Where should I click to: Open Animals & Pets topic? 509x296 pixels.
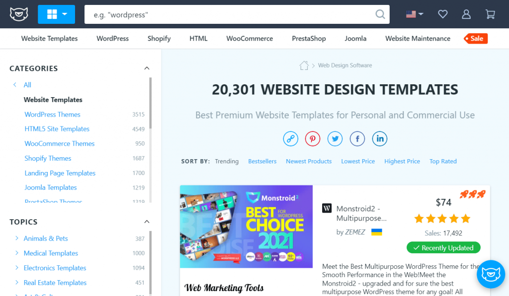click(x=45, y=238)
